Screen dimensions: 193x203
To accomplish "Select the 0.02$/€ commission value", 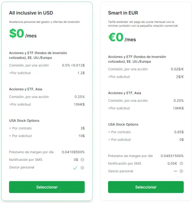I will (177, 69).
